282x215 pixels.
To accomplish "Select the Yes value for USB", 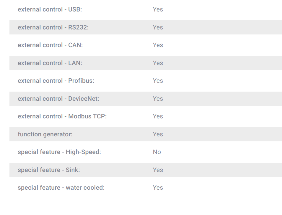I will tap(158, 9).
